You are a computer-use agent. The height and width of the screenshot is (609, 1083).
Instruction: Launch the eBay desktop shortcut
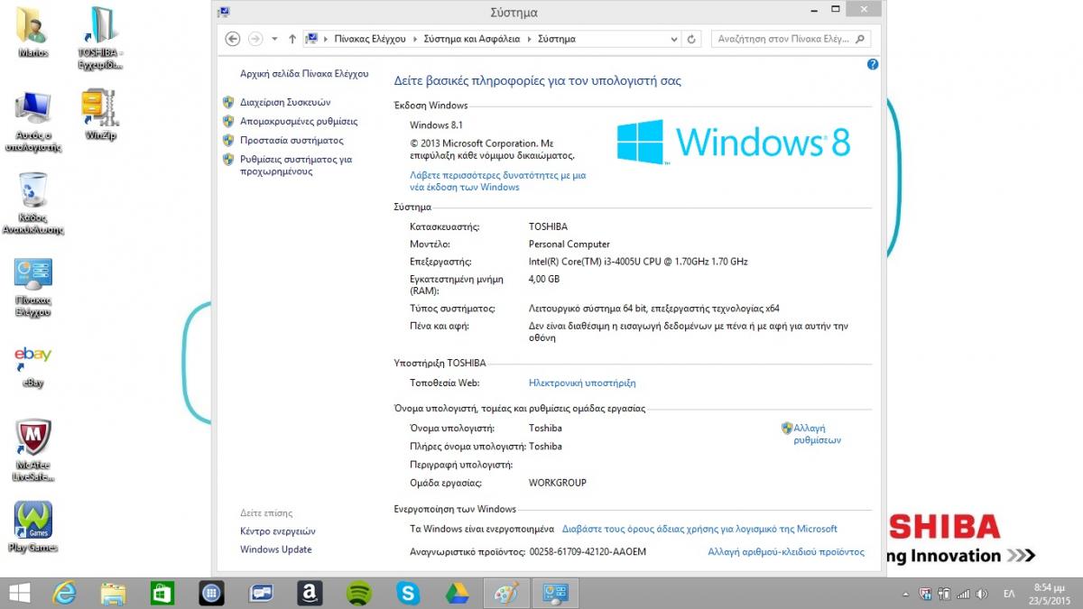point(33,365)
